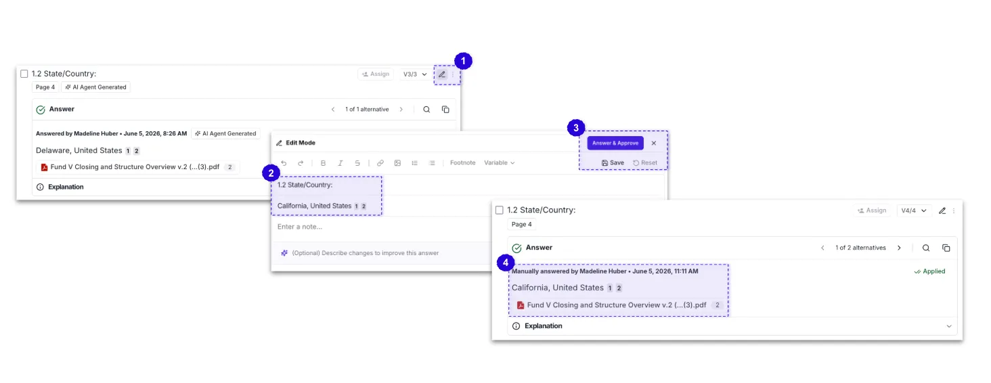Click the sparkle AI icon beside 'Describe changes'
The width and height of the screenshot is (991, 383).
click(x=284, y=253)
